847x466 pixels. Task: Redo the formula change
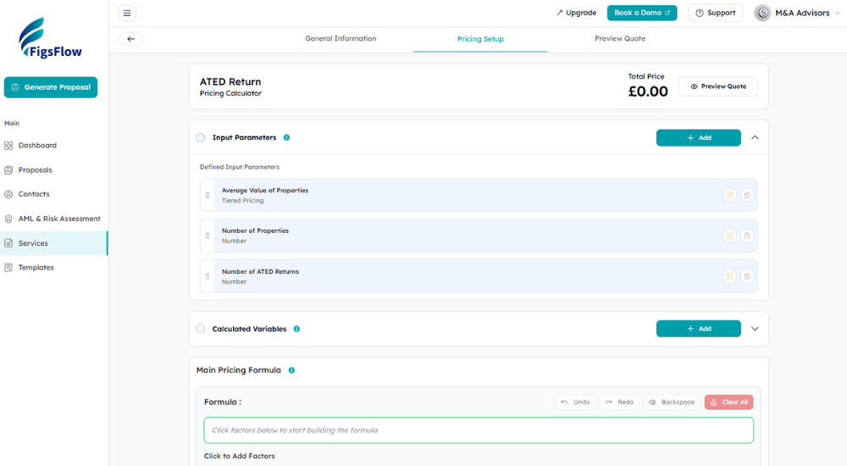619,402
